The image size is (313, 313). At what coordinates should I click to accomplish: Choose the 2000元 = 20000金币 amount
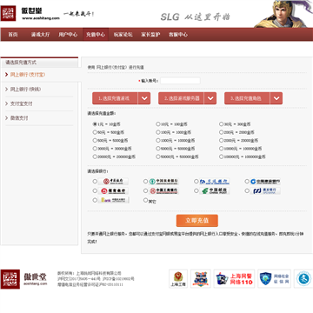221,140
